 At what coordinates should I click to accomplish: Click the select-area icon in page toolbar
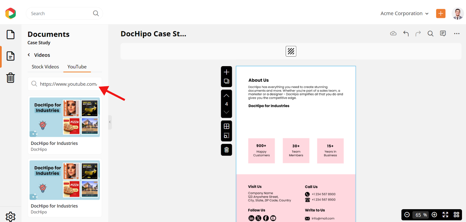(227, 135)
